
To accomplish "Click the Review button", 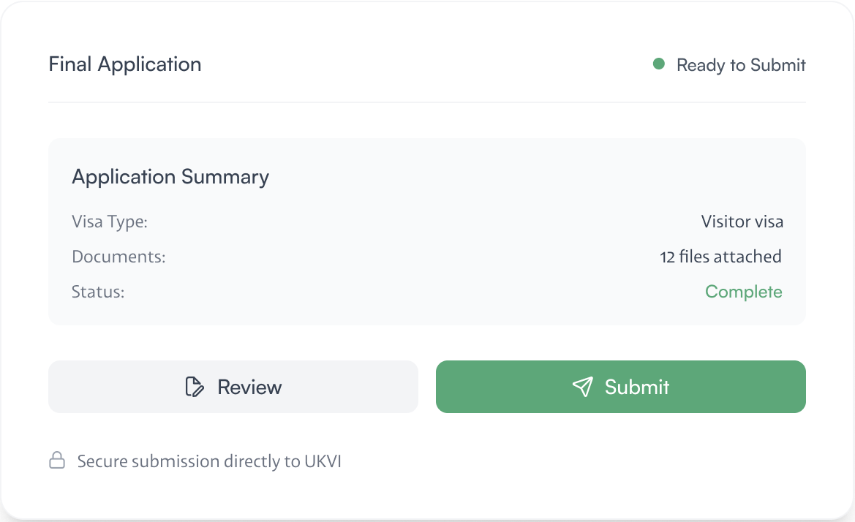I will pyautogui.click(x=233, y=387).
